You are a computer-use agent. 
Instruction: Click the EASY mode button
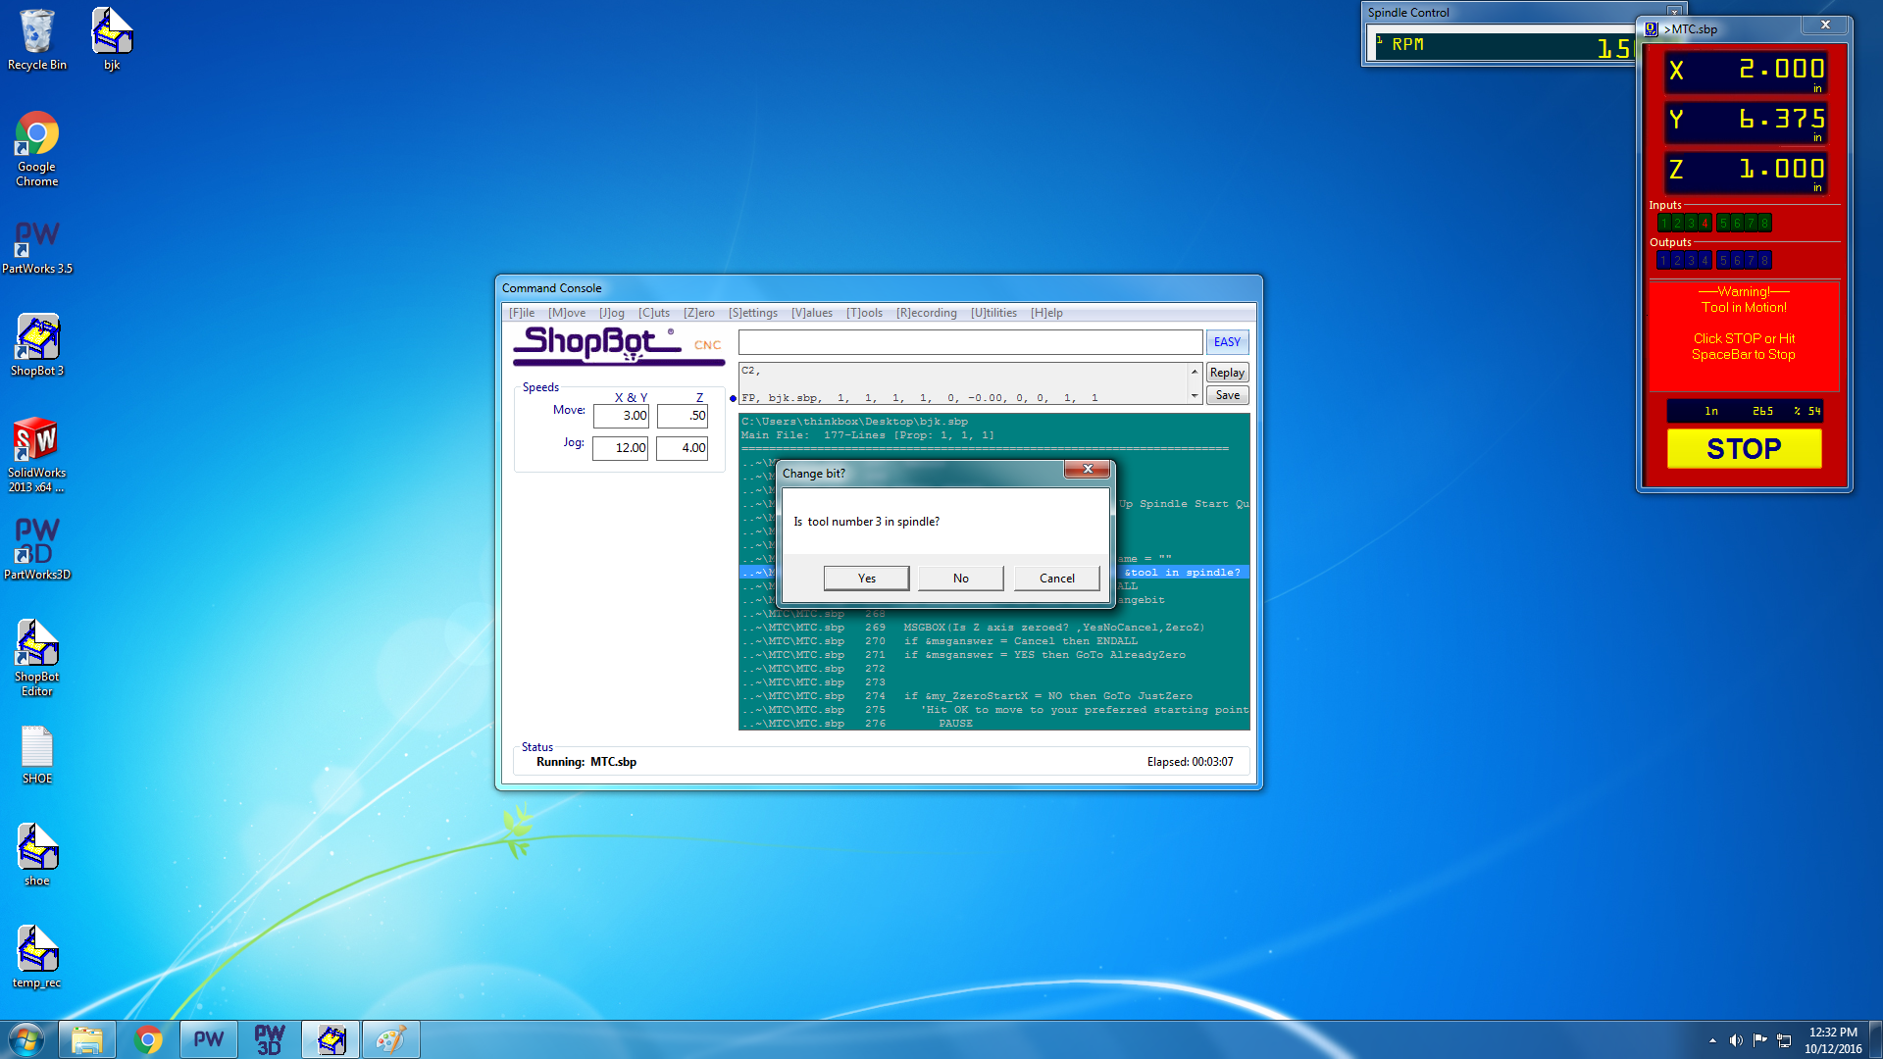1227,342
